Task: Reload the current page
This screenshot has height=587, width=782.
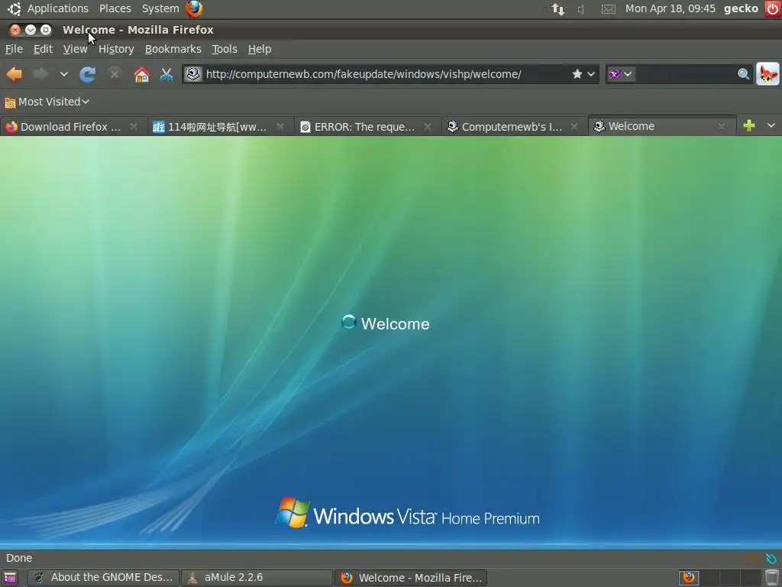Action: [x=88, y=74]
